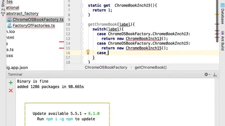
Task: Click 'added 1286 packages in 98.665s' line
Action: (50, 87)
